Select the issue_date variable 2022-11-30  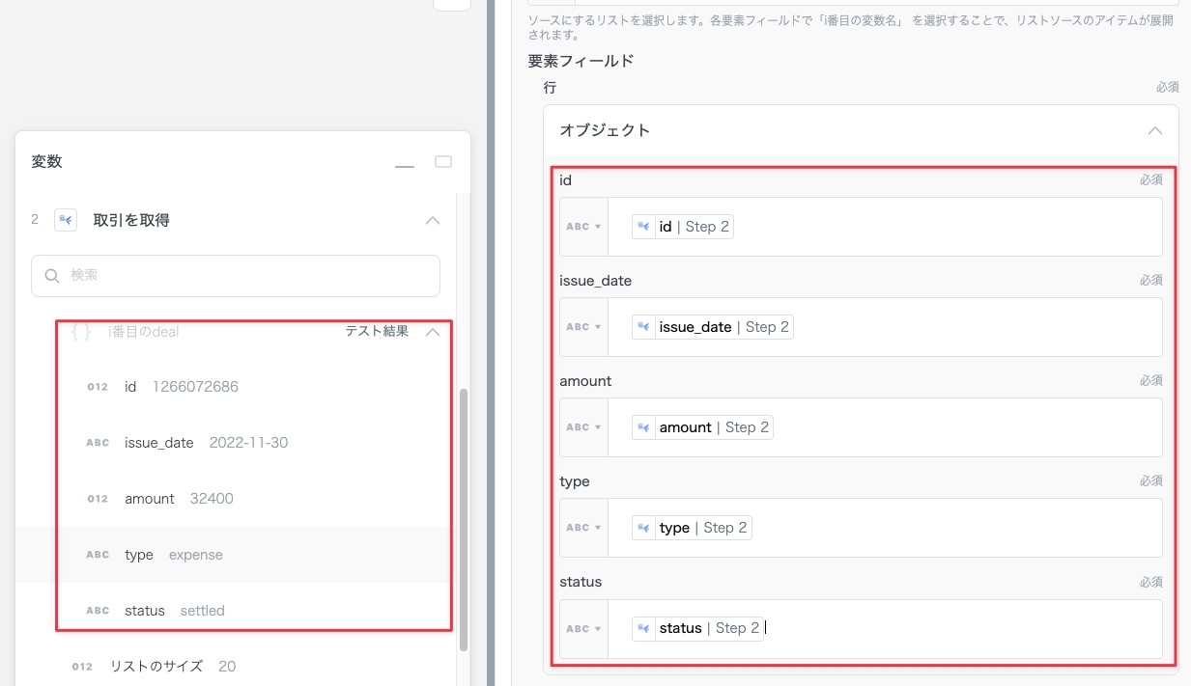(206, 443)
